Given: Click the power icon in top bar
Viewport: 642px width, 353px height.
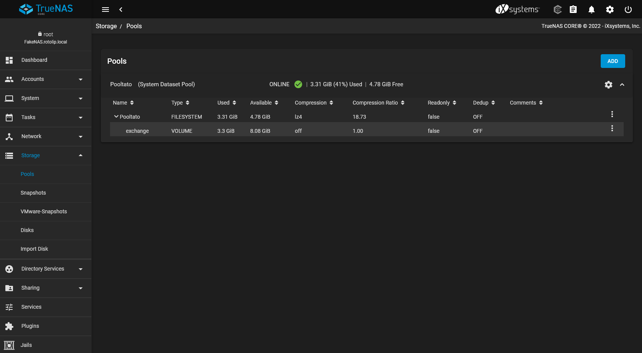Looking at the screenshot, I should (x=628, y=10).
